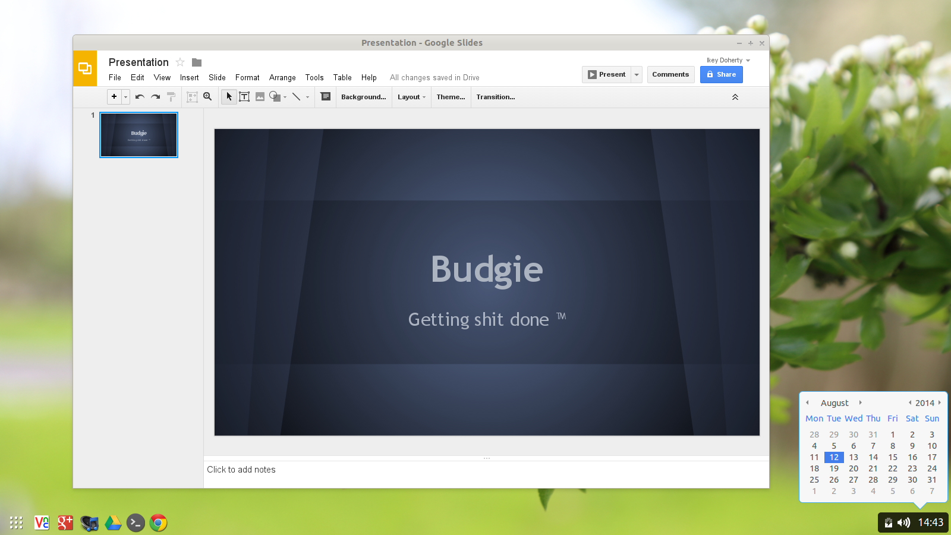Launch Google+ from the dock
Image resolution: width=951 pixels, height=535 pixels.
(x=65, y=523)
